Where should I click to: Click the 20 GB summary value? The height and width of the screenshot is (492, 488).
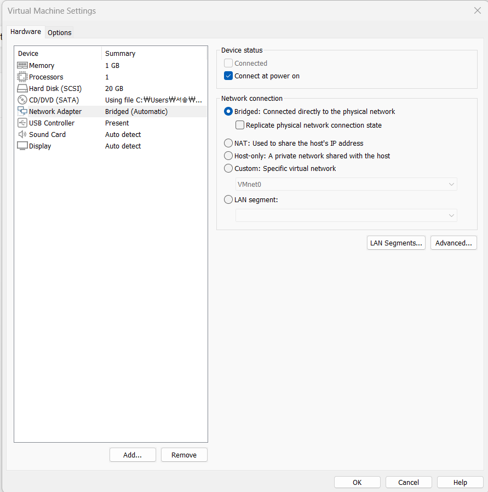click(x=114, y=89)
